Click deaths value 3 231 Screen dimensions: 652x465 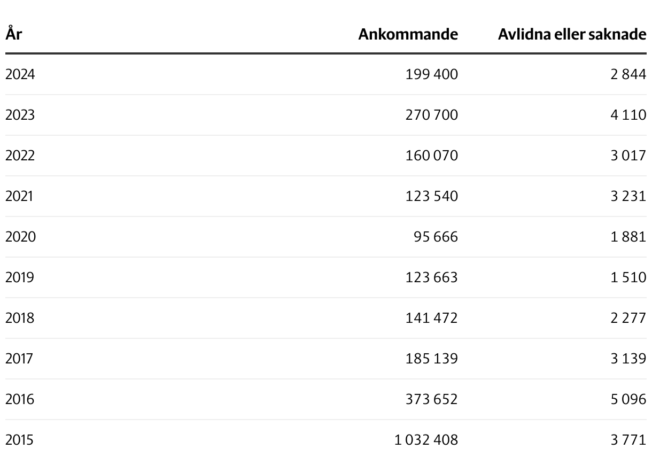pyautogui.click(x=628, y=196)
